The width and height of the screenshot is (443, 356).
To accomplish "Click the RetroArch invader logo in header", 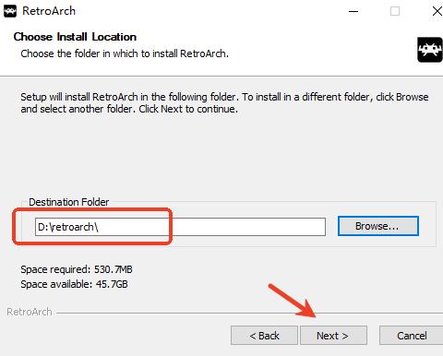I will click(x=430, y=50).
